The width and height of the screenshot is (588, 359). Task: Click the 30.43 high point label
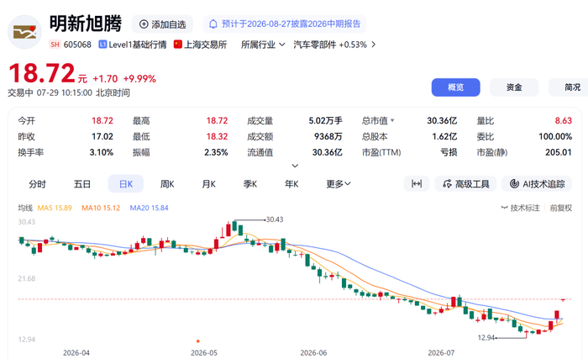(275, 219)
